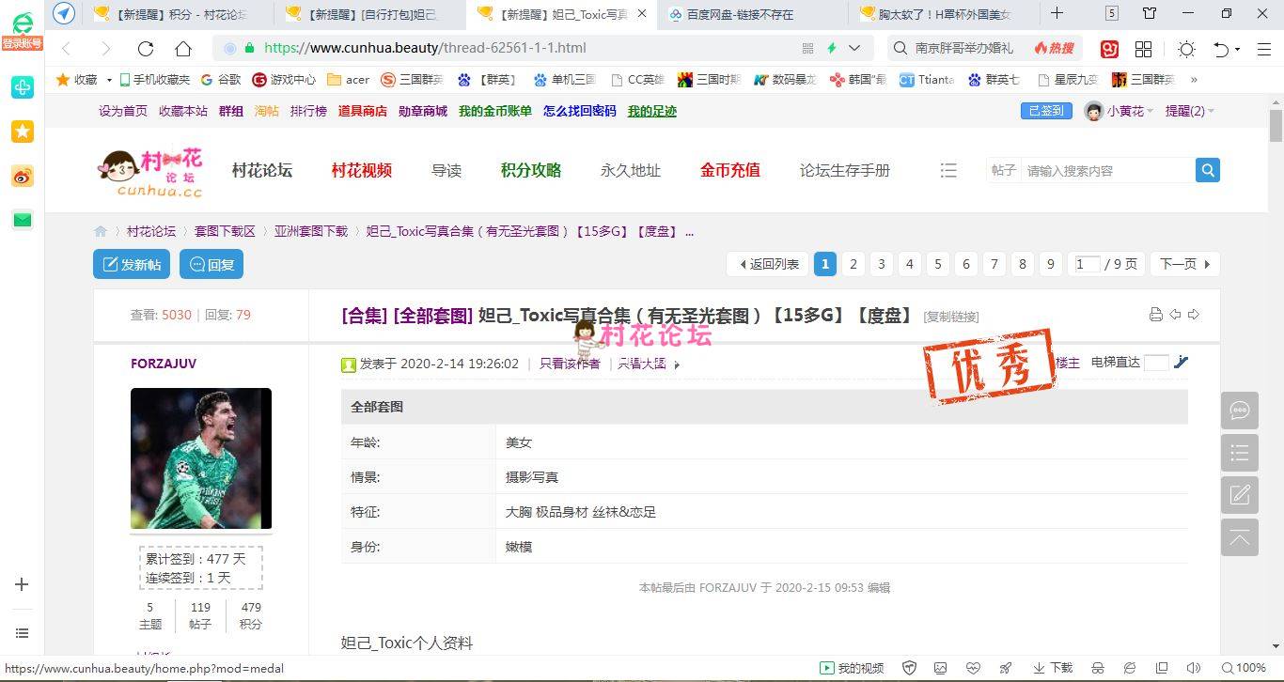
Task: Click the rocket accelerator status bar icon
Action: tap(1006, 668)
